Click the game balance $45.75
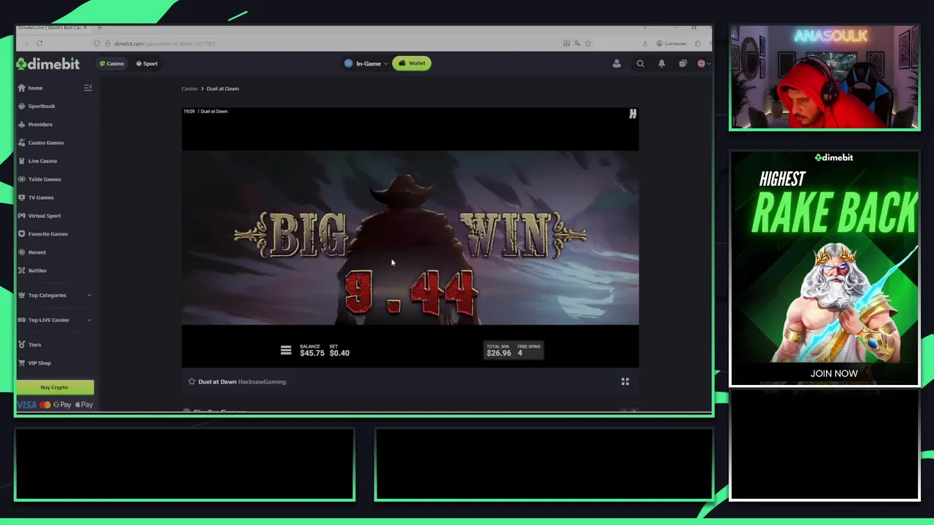The height and width of the screenshot is (525, 934). (312, 353)
